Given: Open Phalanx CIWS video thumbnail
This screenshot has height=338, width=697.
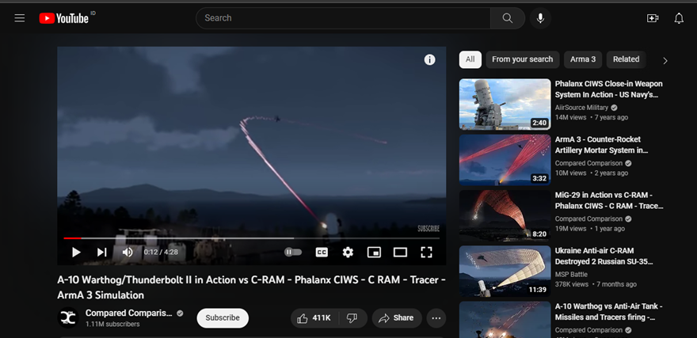Looking at the screenshot, I should 505,104.
